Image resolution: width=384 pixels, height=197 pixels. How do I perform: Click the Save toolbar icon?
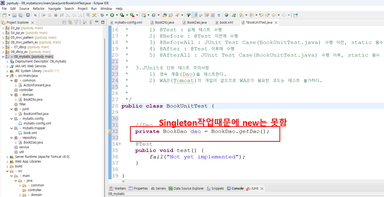[14, 15]
